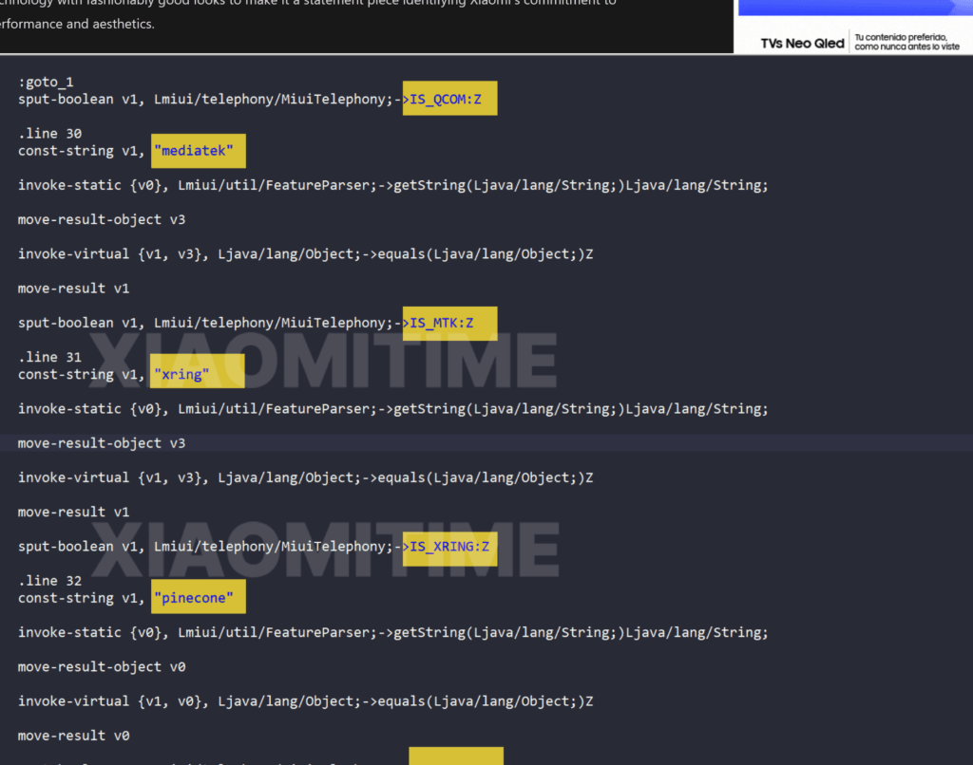Click the invoke-static getString line after "mediatek"

tap(392, 185)
